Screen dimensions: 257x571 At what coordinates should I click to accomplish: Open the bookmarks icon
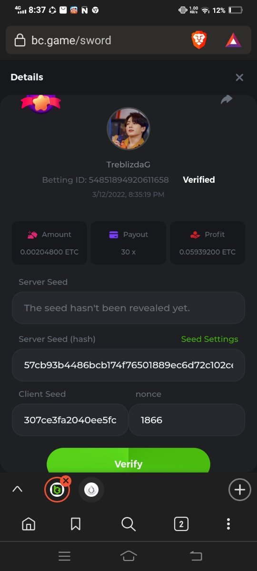(75, 524)
